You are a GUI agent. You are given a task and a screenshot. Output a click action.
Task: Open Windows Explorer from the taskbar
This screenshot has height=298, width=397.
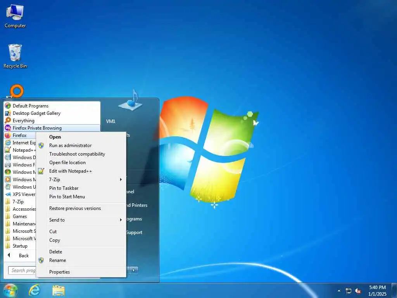tap(59, 291)
